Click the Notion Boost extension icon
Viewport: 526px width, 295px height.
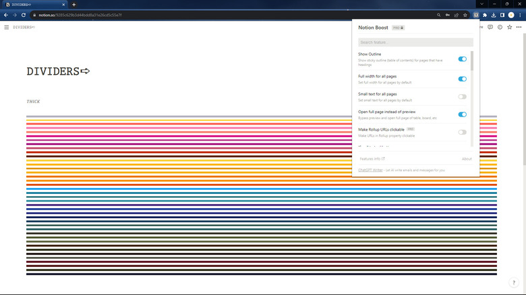[476, 14]
